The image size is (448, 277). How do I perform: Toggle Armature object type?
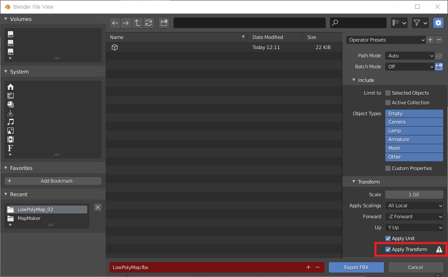tap(414, 140)
